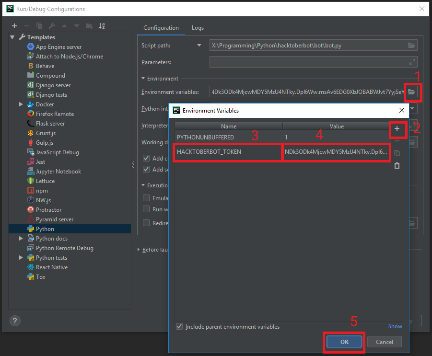
Task: Enable the Redirect input checkbox
Action: coord(146,223)
